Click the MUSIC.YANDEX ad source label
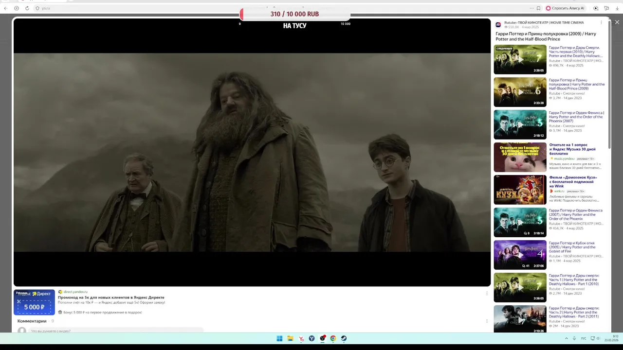 pyautogui.click(x=564, y=158)
